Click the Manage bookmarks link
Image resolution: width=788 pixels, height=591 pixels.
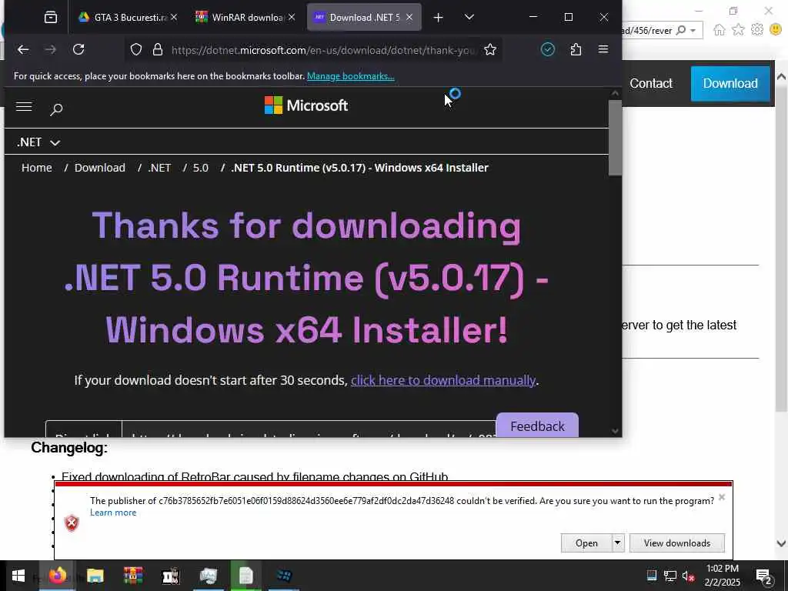click(351, 76)
